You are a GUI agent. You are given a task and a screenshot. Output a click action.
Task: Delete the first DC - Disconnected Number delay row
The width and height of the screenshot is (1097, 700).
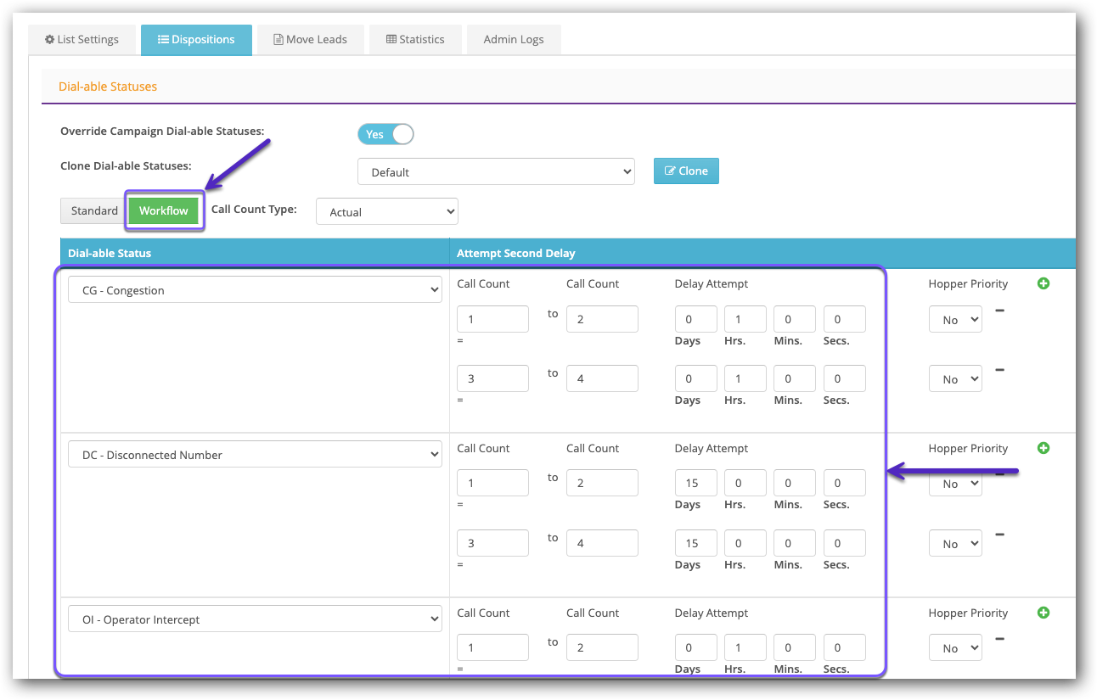(x=1000, y=474)
